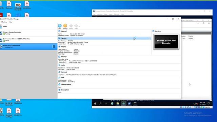Click the System section chip icon
The height and width of the screenshot is (122, 217).
(59, 38)
